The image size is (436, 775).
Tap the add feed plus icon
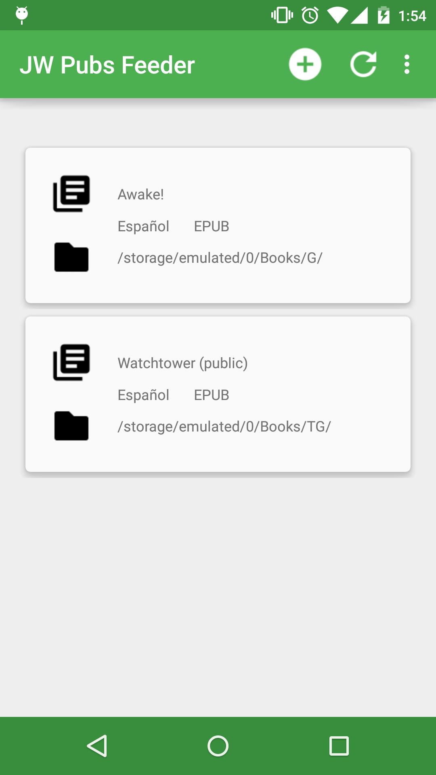[x=305, y=64]
